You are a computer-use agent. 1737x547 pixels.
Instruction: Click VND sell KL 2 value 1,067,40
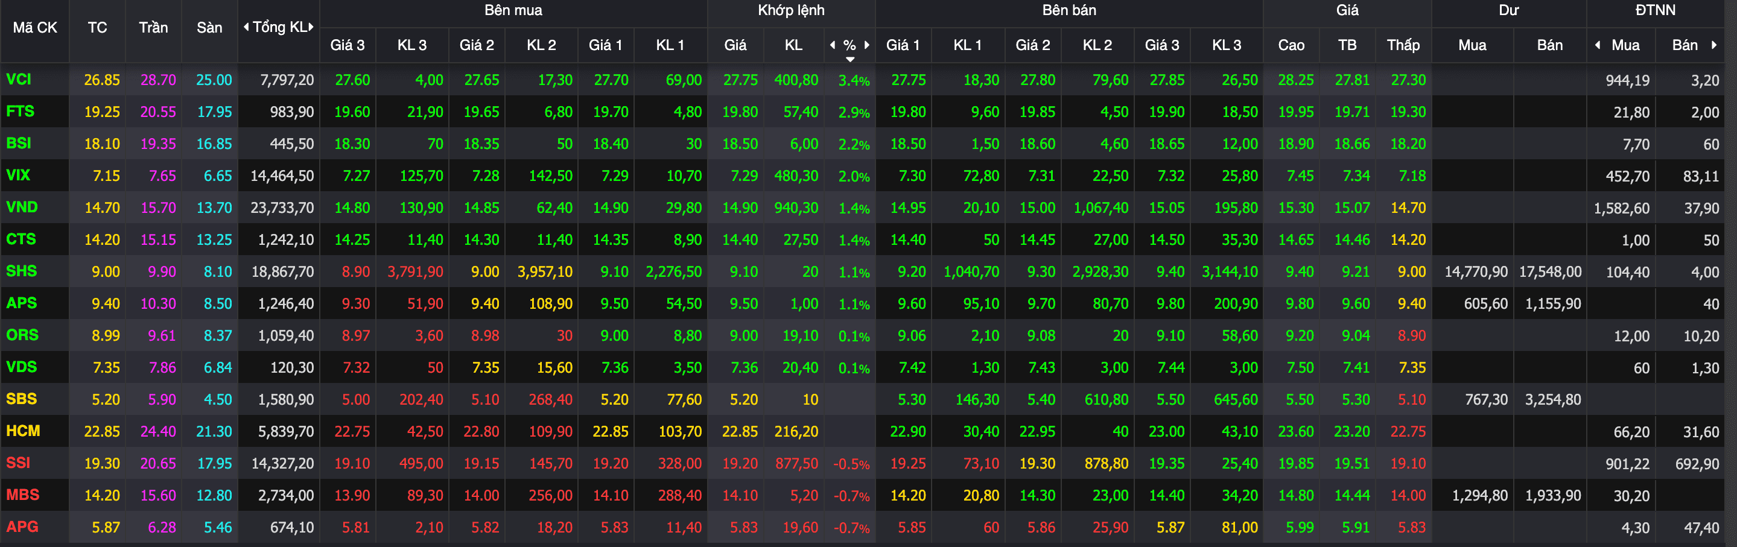1100,208
